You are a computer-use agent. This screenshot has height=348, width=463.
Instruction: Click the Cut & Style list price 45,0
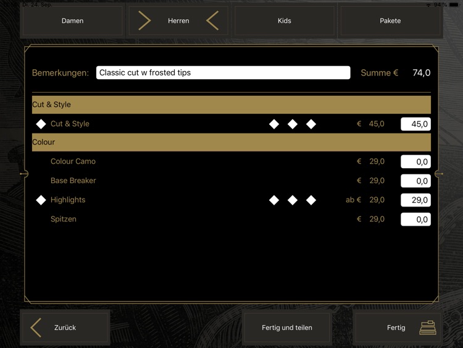[x=377, y=124]
